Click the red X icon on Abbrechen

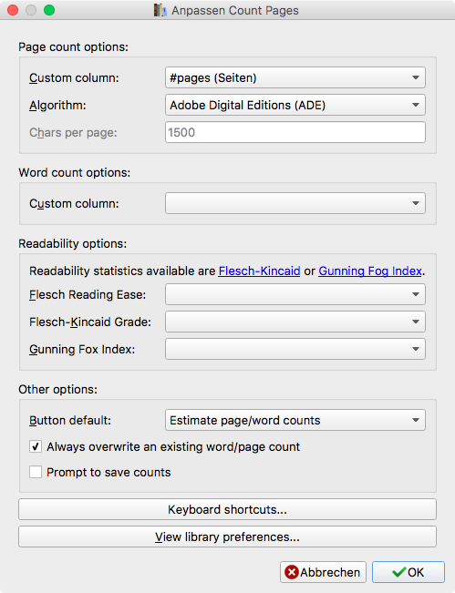[292, 572]
